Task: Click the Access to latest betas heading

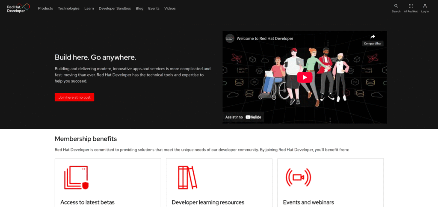Action: 87,202
